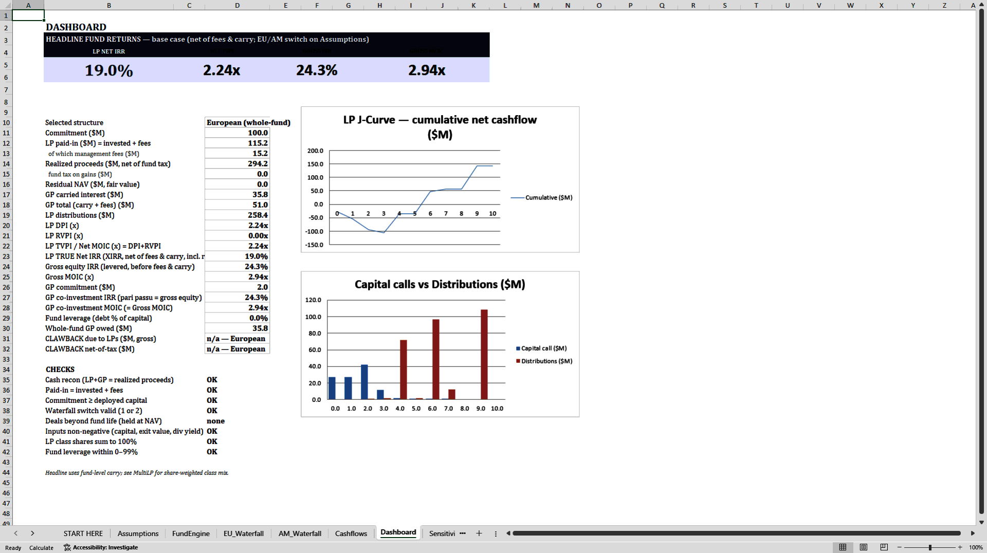Click 'none' for deals beyond fund life

[215, 420]
